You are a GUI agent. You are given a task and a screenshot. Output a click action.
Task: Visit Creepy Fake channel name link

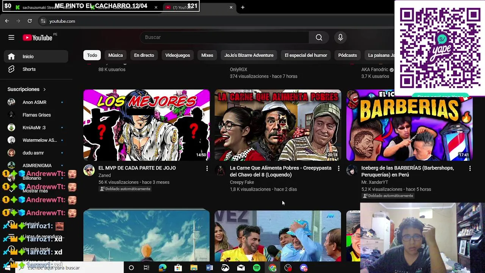[242, 182]
